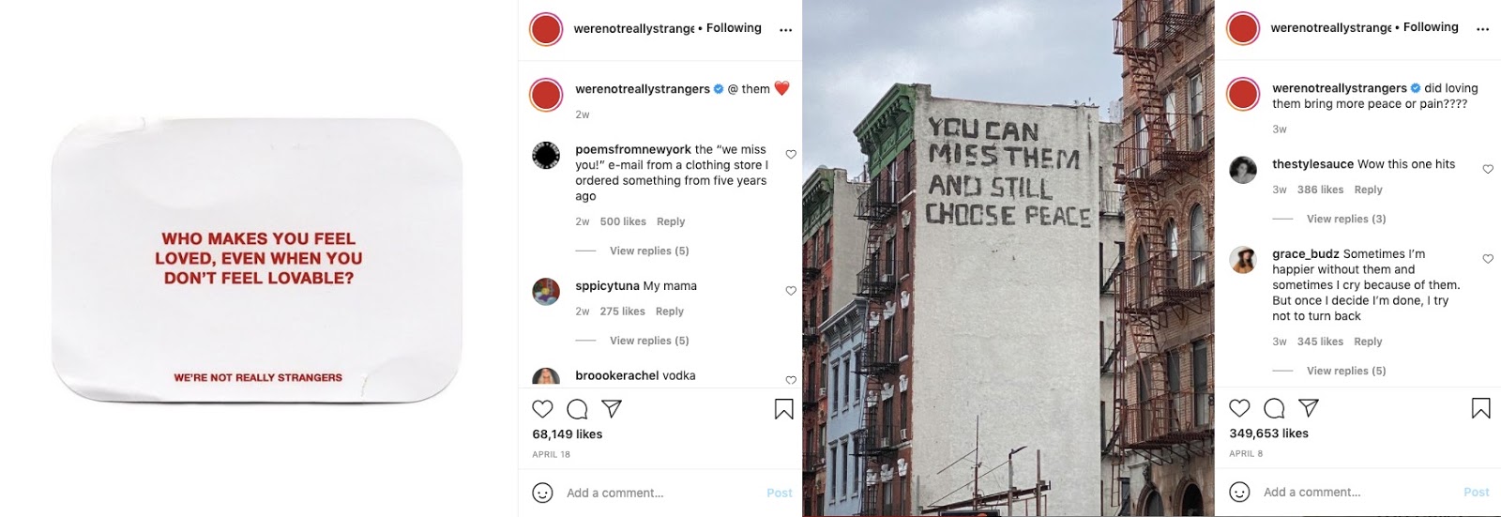Open emoji picker in left comment box
The image size is (1501, 517).
coord(542,493)
